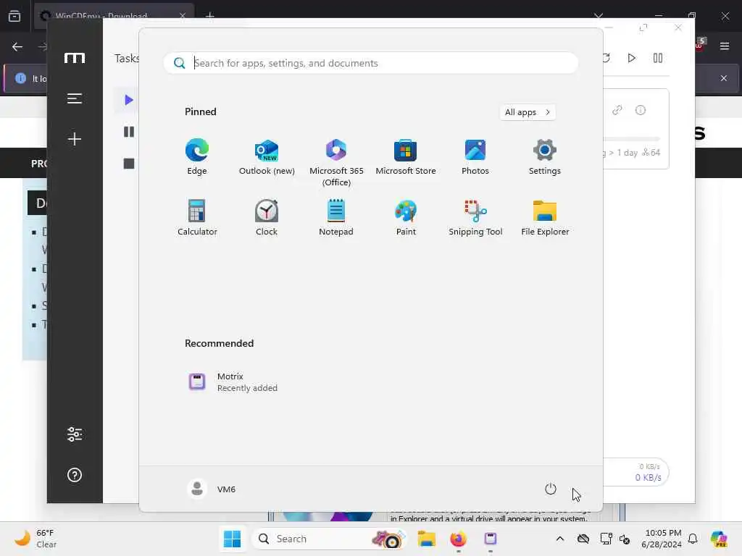Open Motrix help question mark icon
Screen dimensions: 742x556
pyautogui.click(x=75, y=475)
